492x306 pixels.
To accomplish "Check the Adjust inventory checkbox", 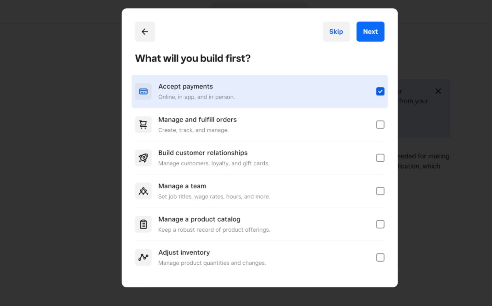I will pos(380,258).
